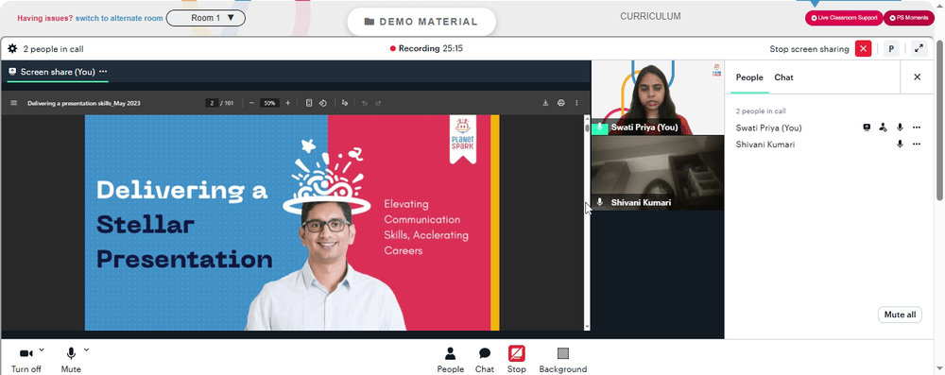Open the Room 1 dropdown

(205, 18)
